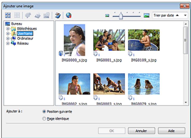Toggle ascending sort order triangle
Screen dimensions: 191x138
click(x=177, y=15)
